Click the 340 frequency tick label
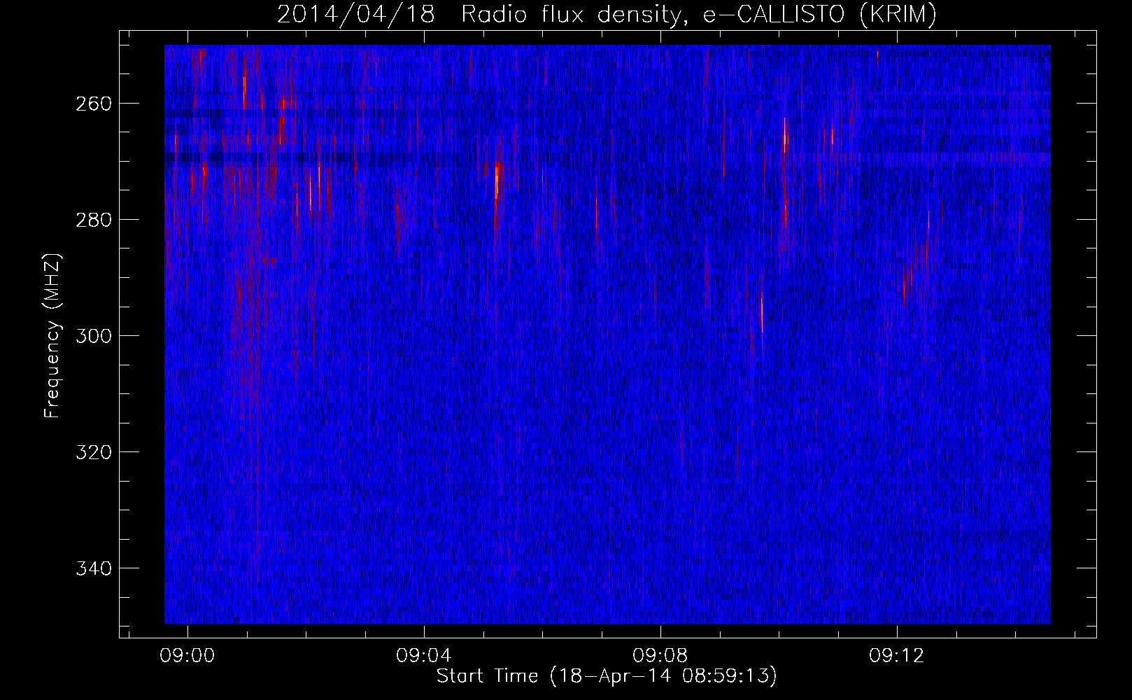 tap(94, 568)
